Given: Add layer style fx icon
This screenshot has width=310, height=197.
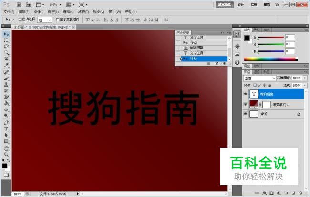Looking at the screenshot, I should point(264,193).
